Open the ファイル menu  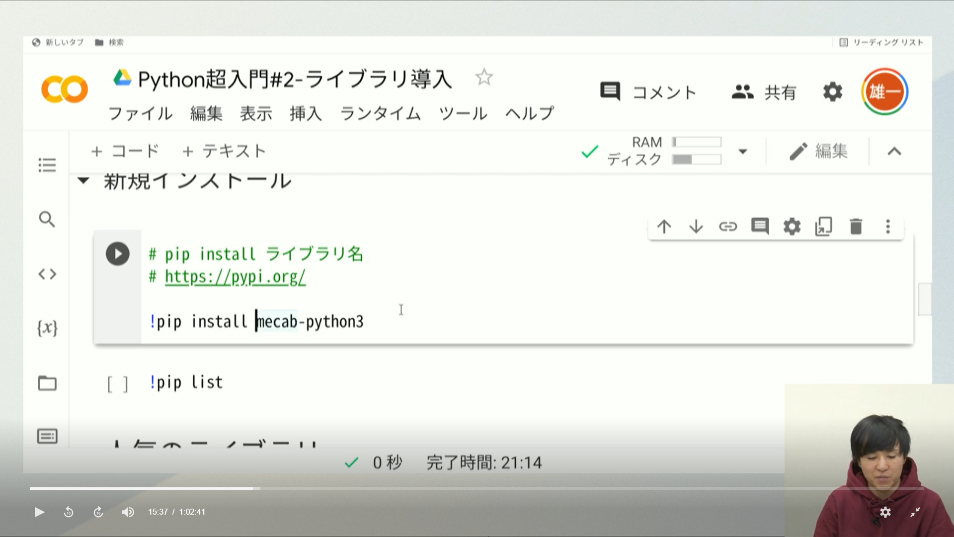click(x=141, y=114)
